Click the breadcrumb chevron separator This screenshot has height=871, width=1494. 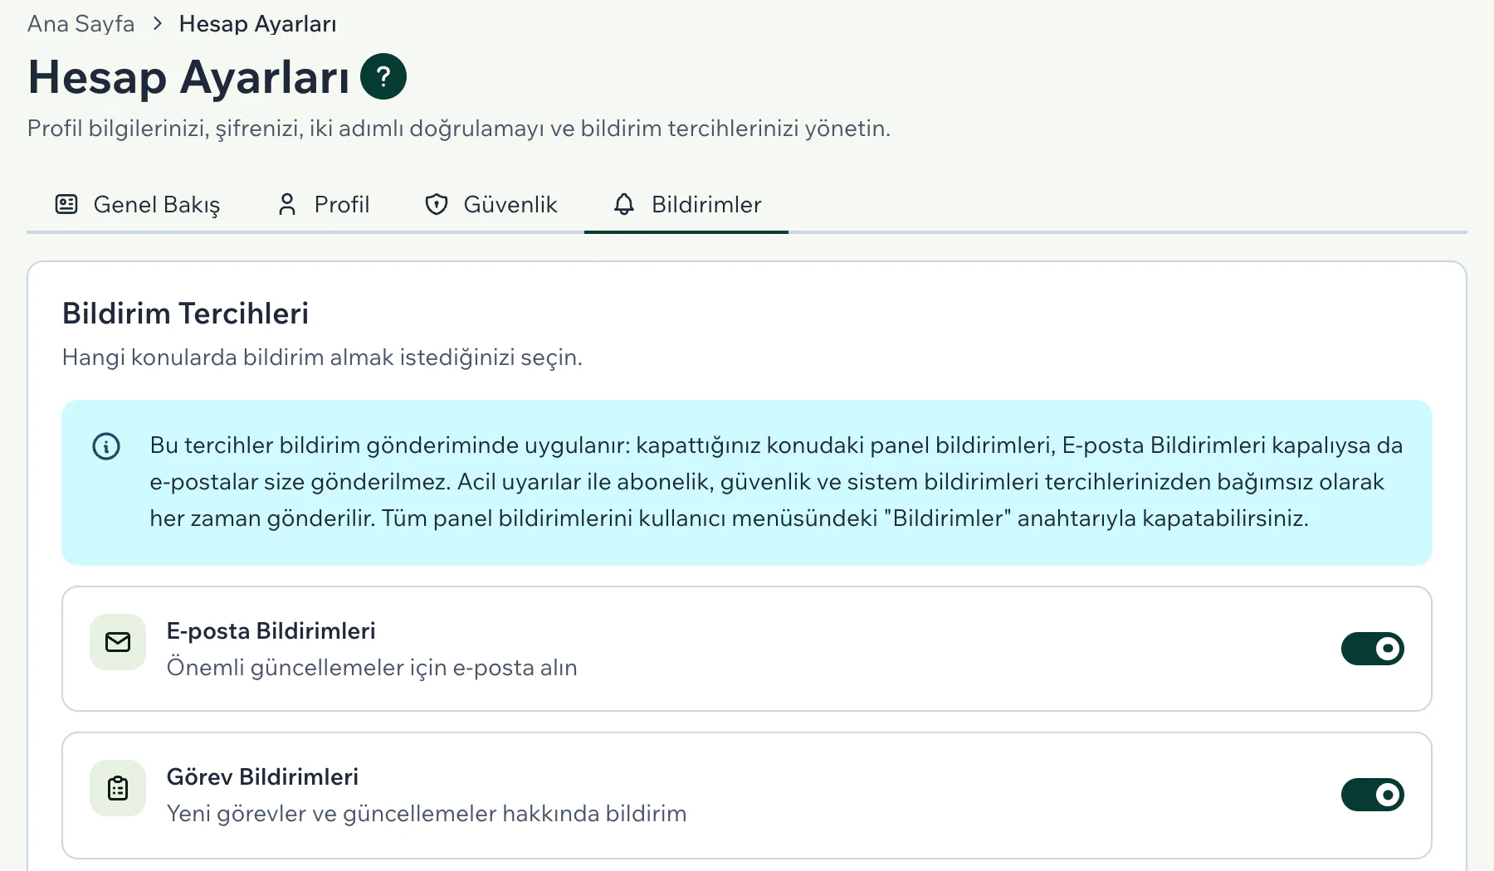point(157,24)
